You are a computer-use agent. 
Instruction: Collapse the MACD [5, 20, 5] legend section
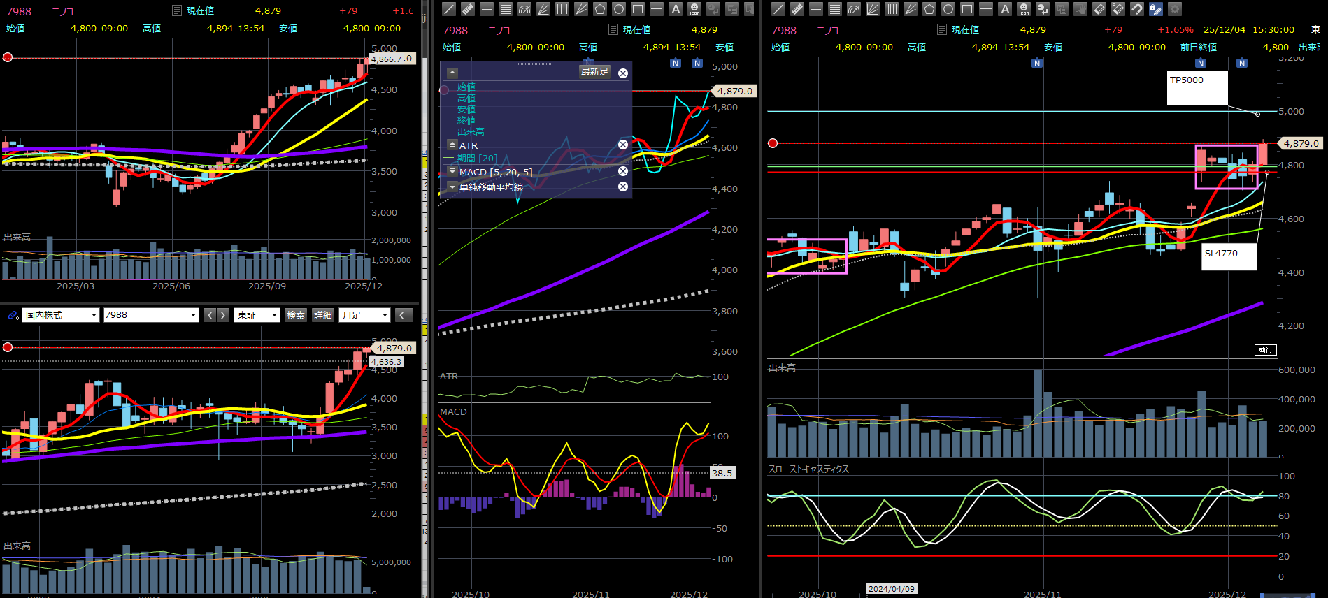coord(452,171)
